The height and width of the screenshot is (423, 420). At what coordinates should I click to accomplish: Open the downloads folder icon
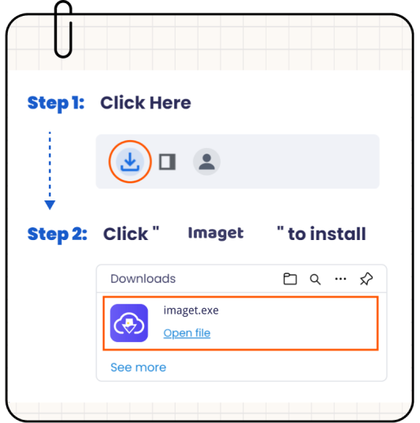(290, 279)
